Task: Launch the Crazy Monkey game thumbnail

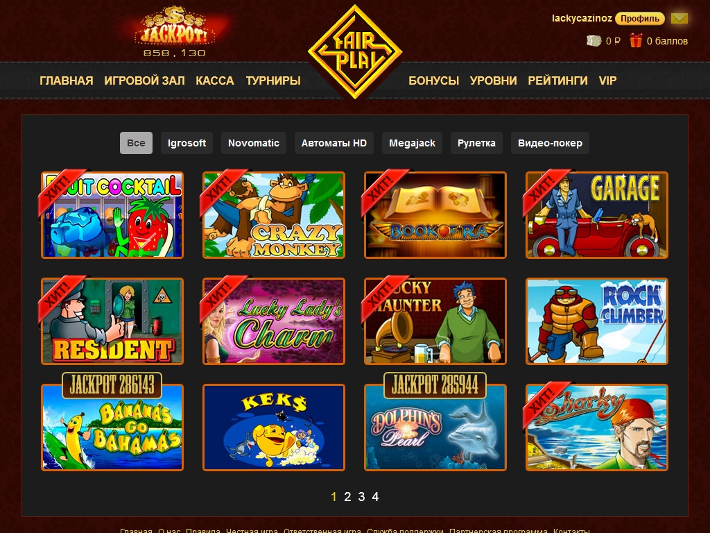Action: click(273, 215)
